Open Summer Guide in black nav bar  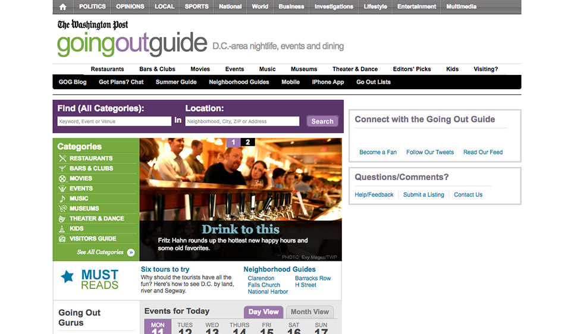coord(176,82)
